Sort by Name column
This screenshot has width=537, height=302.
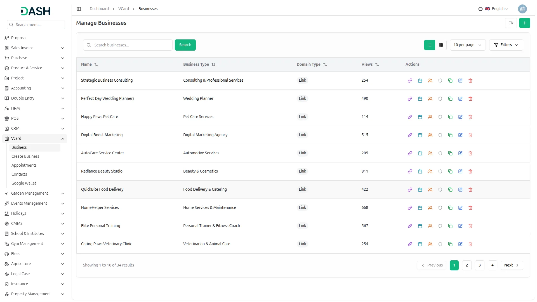pos(89,65)
